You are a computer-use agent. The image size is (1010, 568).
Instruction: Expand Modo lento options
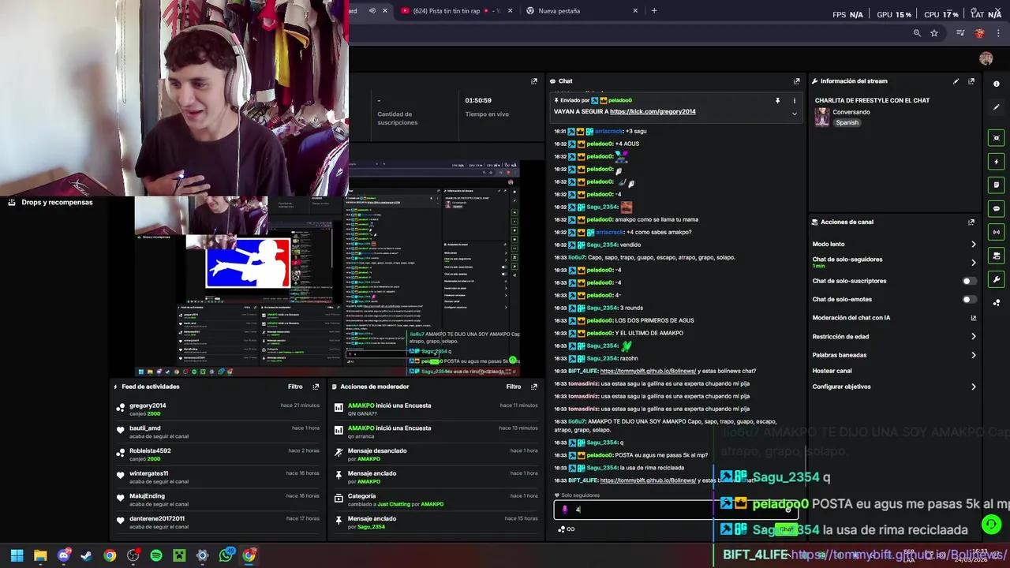tap(973, 245)
